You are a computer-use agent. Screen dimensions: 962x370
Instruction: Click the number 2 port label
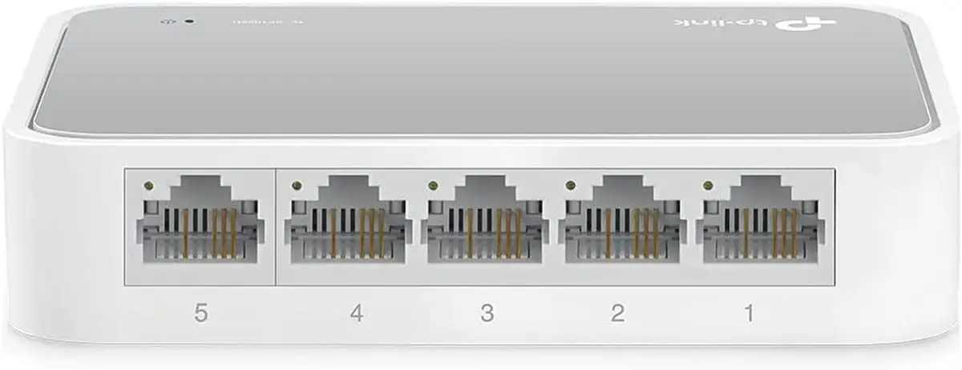click(x=616, y=314)
